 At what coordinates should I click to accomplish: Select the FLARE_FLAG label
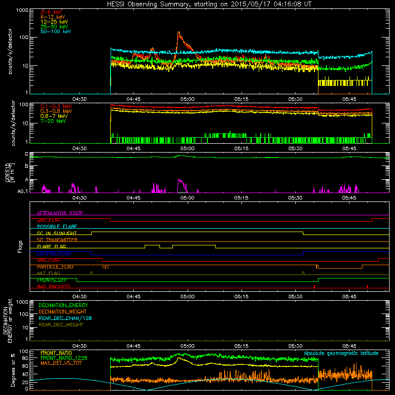(x=51, y=246)
